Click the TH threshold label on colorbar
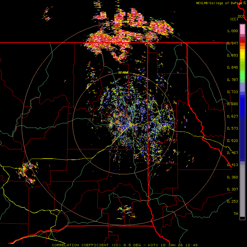Screen dimensions: 247x247 click(236, 214)
